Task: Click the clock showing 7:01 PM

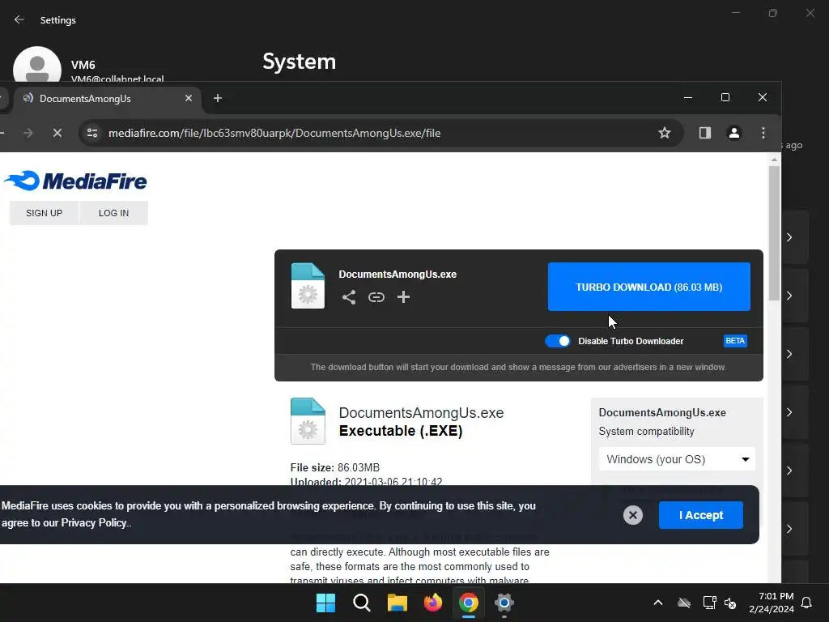Action: (x=776, y=596)
